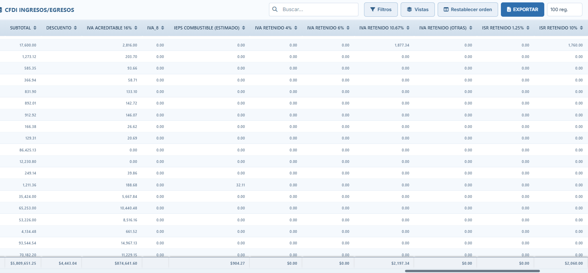Click the IVA ACREDITABLE 16% header label

tap(109, 28)
